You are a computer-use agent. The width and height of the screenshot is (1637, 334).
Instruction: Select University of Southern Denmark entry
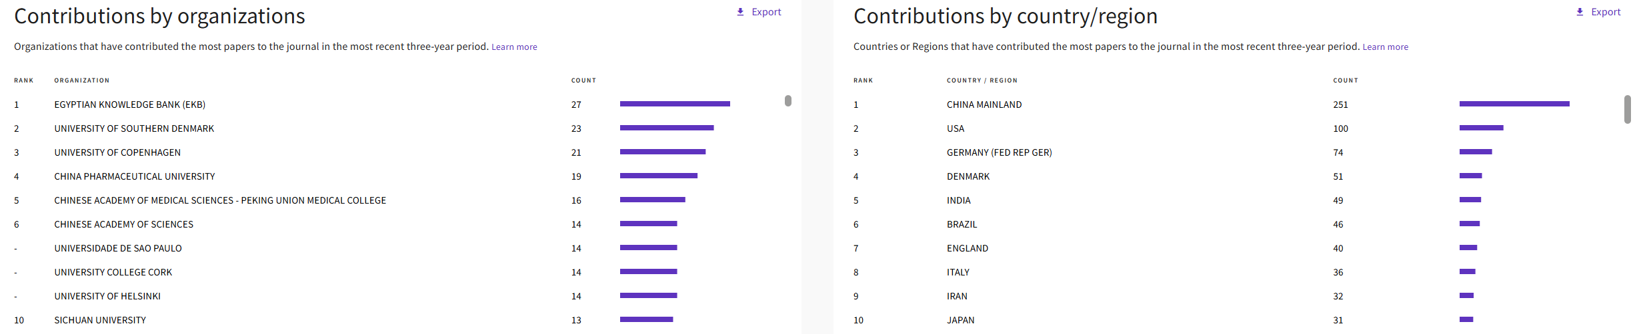tap(134, 128)
